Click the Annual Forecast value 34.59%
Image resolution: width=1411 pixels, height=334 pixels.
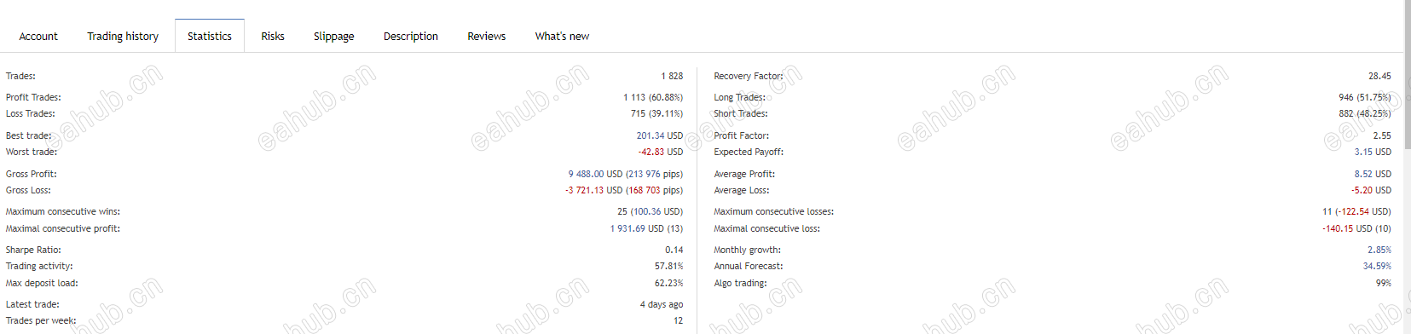point(1377,266)
